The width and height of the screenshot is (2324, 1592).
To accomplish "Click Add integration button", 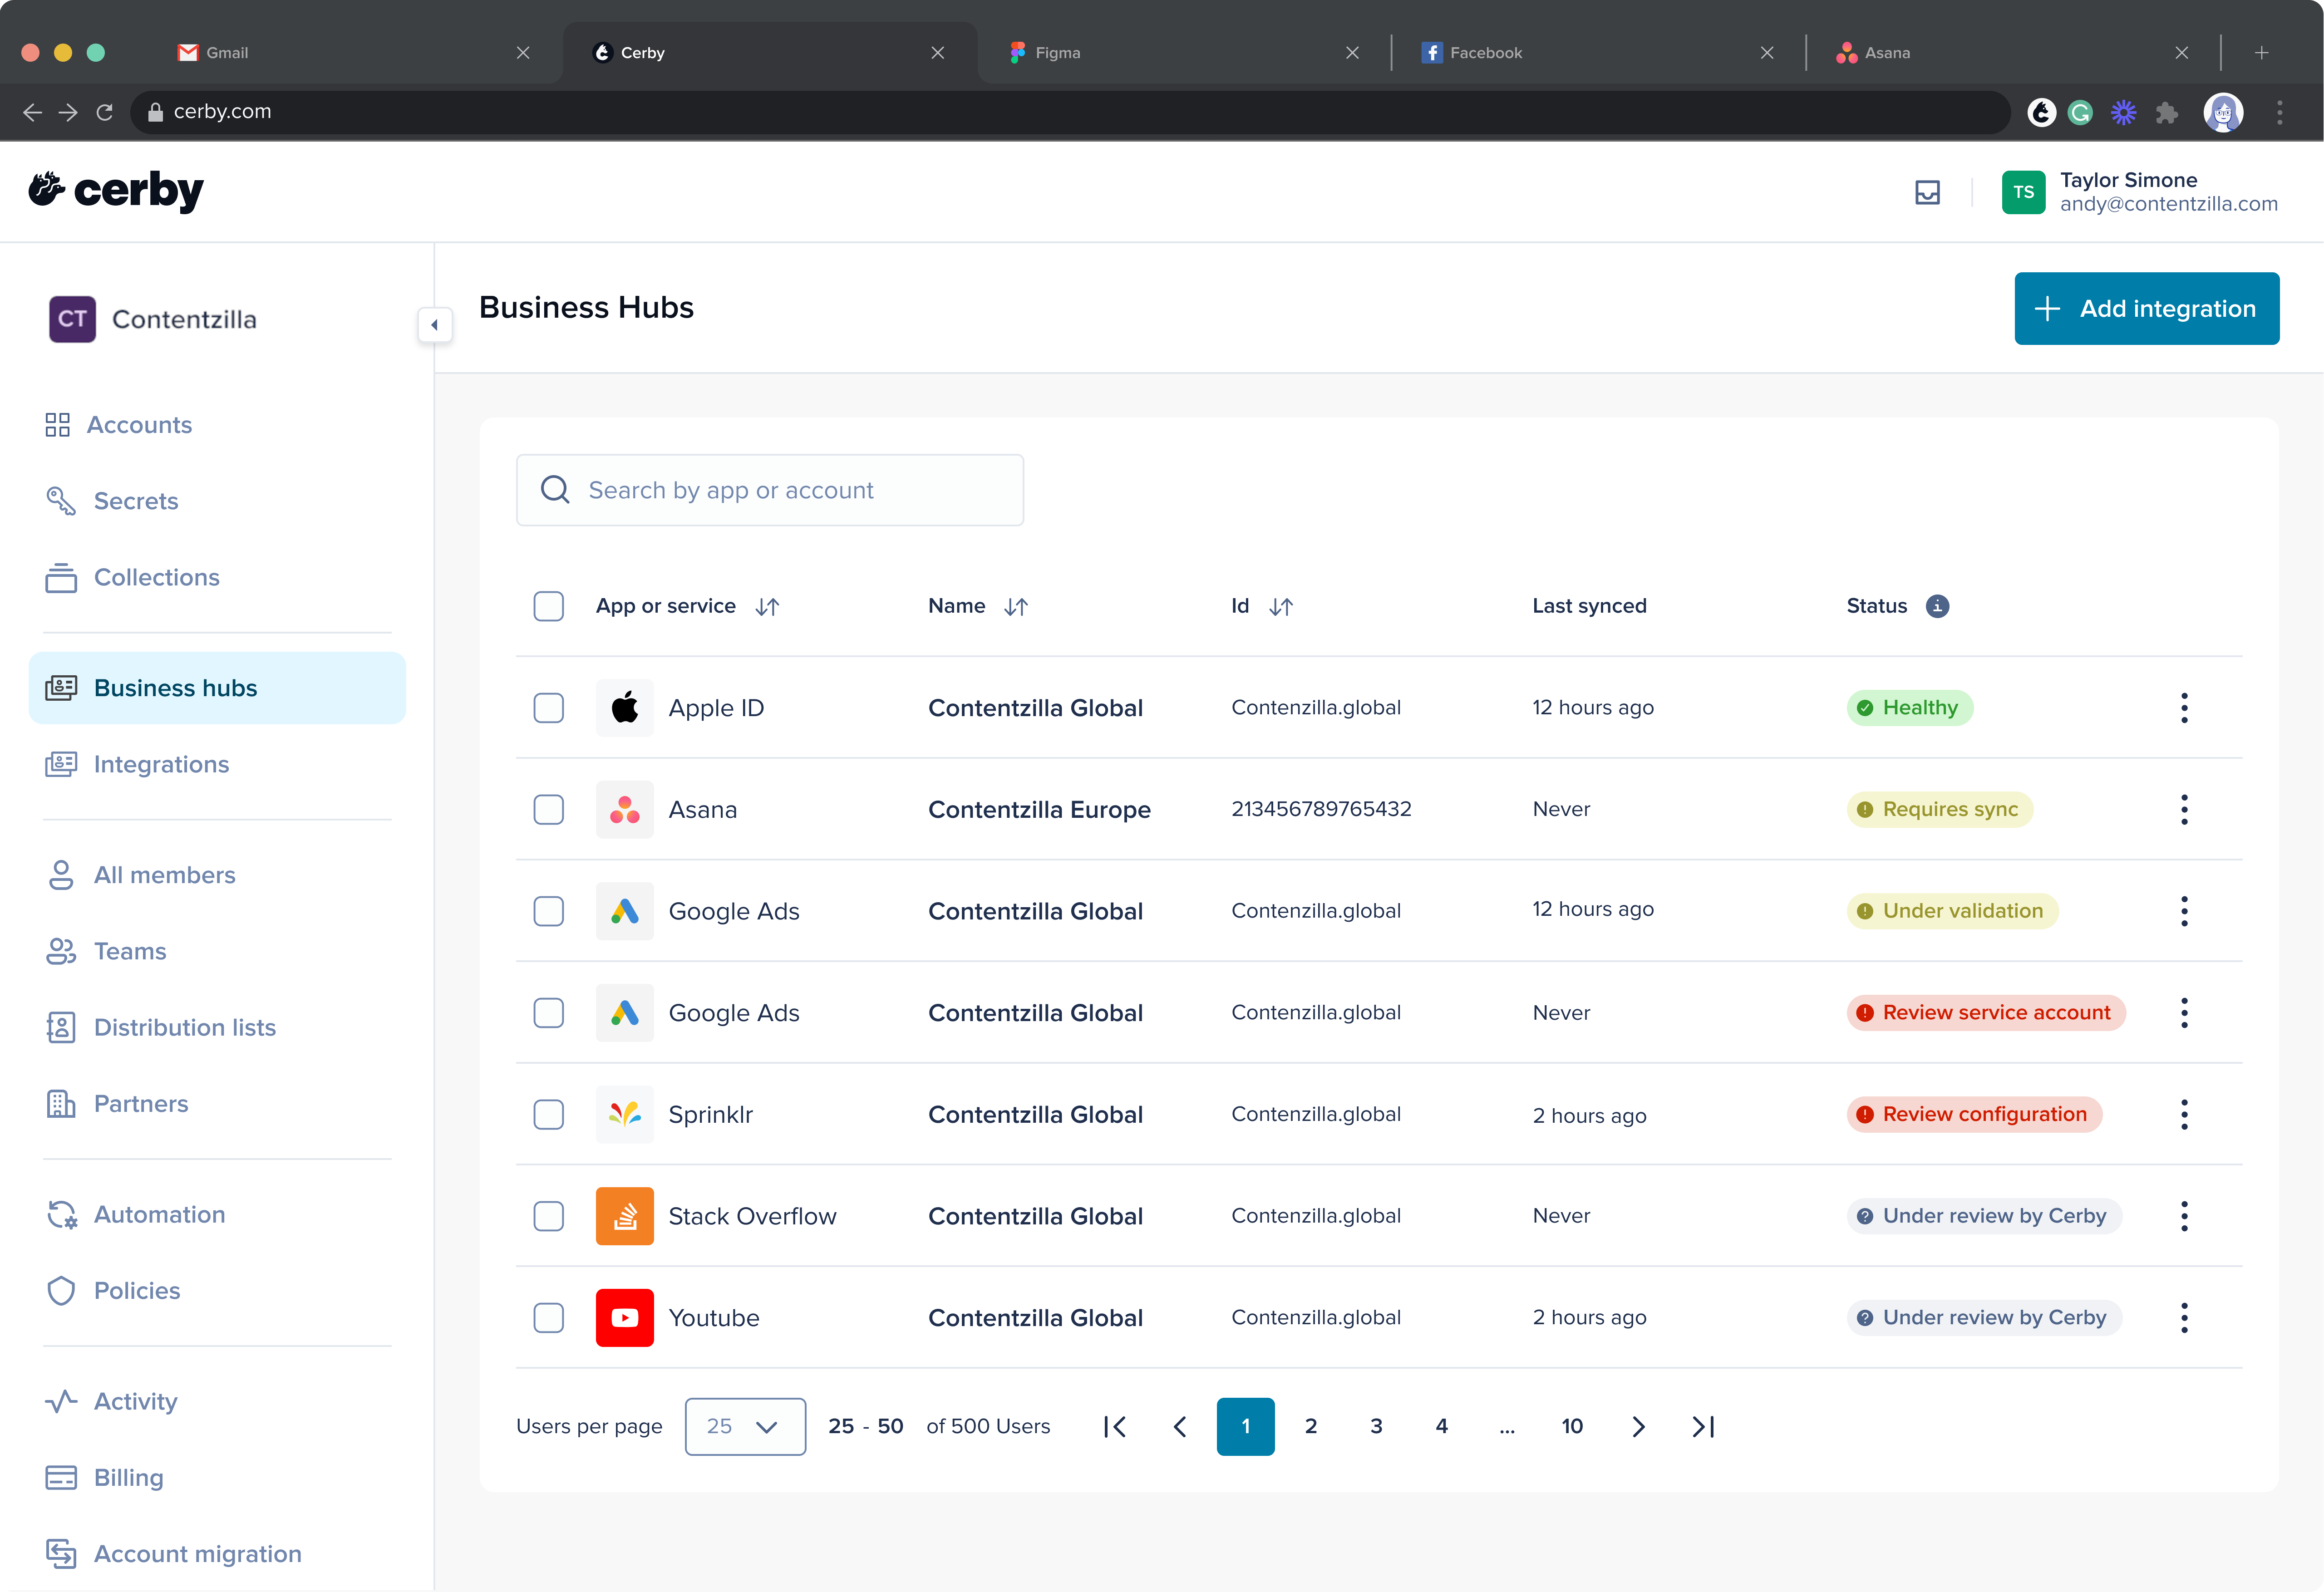I will tap(2147, 308).
